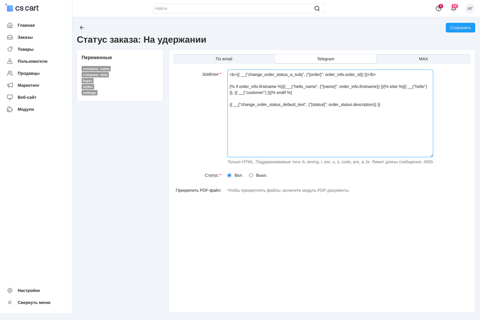Click the Сохранить button
Screen dimensions: 480x320
460,28
